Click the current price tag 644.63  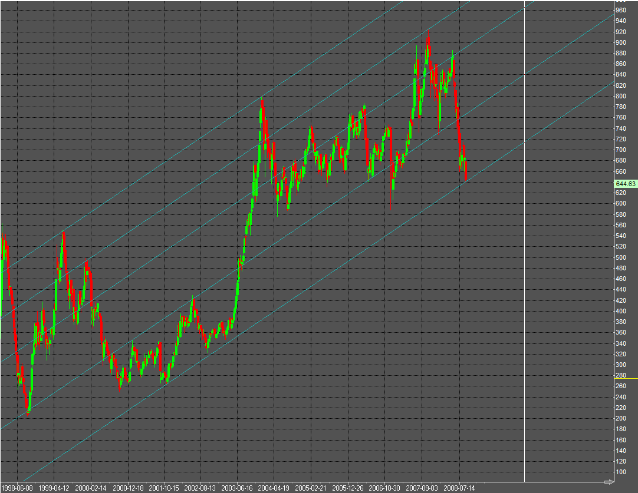pyautogui.click(x=626, y=184)
